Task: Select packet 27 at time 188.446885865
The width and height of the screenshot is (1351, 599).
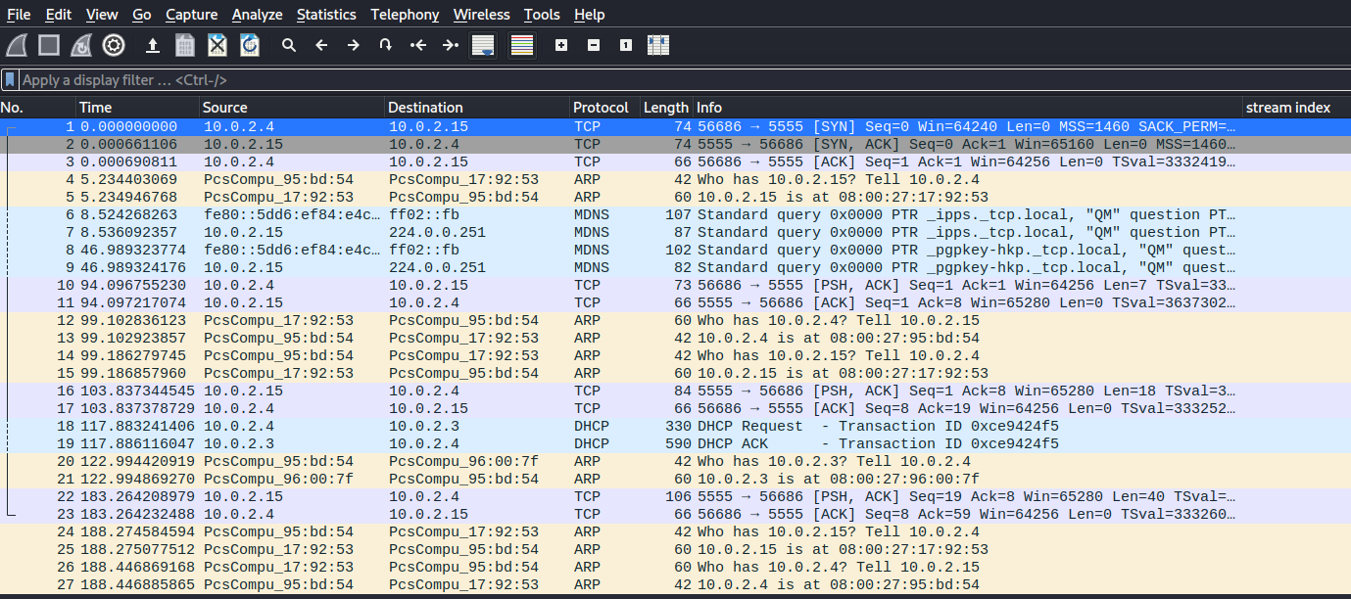Action: (675, 584)
